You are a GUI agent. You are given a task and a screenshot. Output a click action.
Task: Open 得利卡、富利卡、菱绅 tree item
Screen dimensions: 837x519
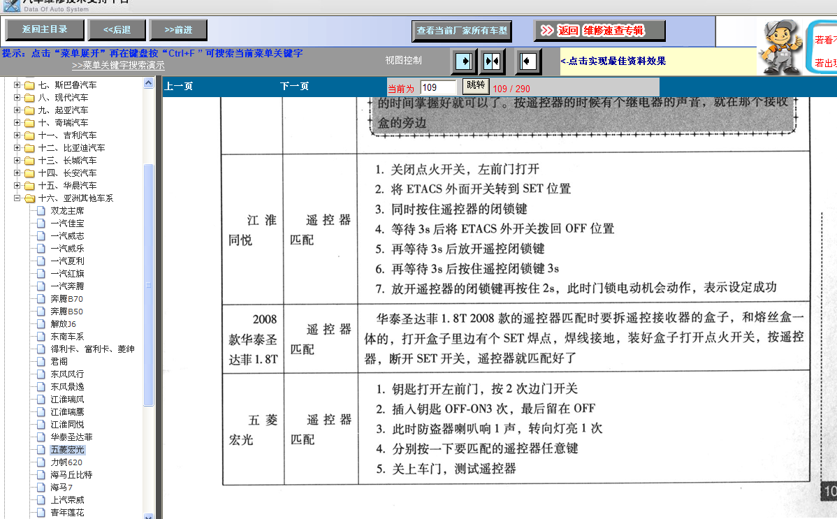pos(92,349)
